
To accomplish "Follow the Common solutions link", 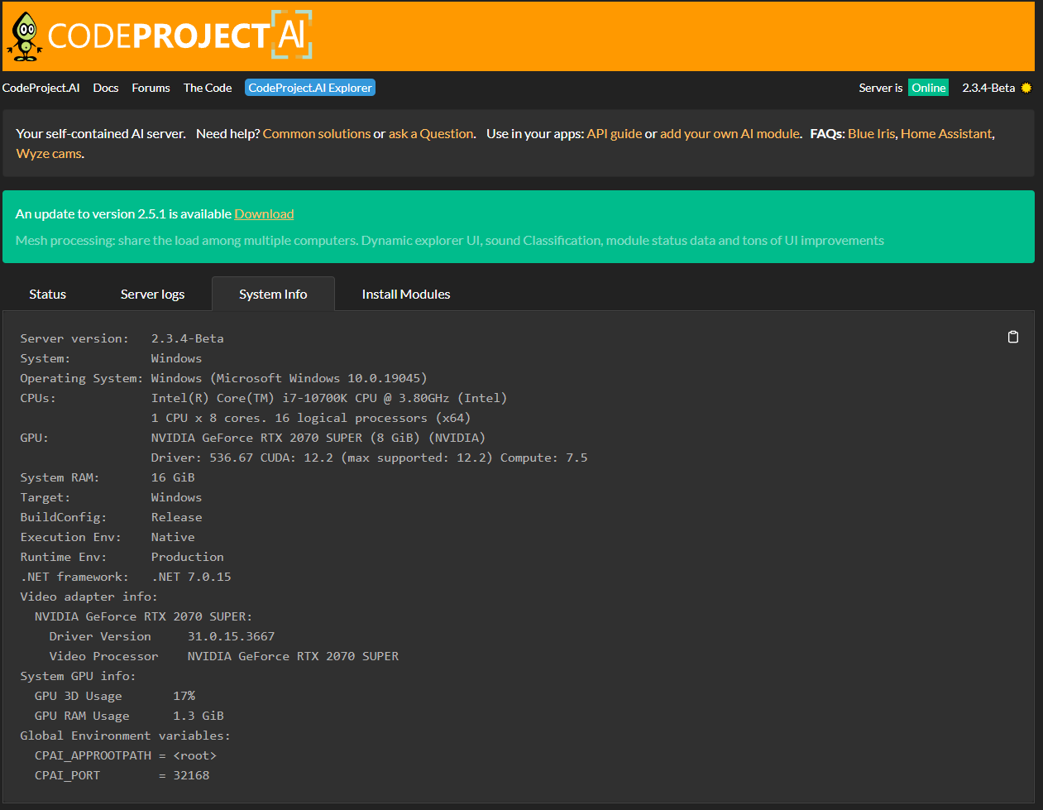I will tap(317, 133).
